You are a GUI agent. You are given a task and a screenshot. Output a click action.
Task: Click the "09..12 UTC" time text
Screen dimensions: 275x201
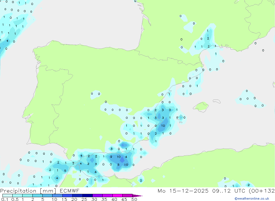tap(228, 191)
